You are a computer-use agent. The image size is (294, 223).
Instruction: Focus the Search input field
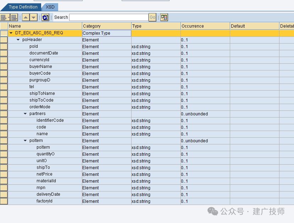coord(109,17)
